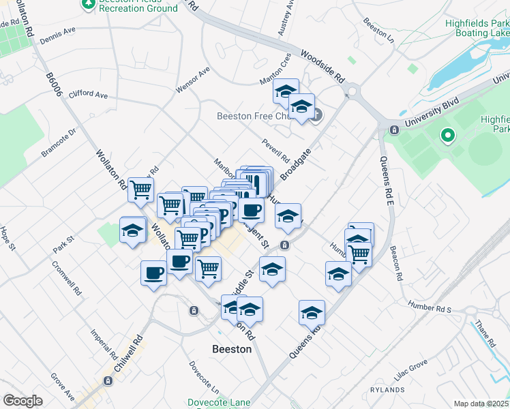The height and width of the screenshot is (409, 510).
Task: Click the tram stop icon on University Blvd
Action: click(394, 130)
